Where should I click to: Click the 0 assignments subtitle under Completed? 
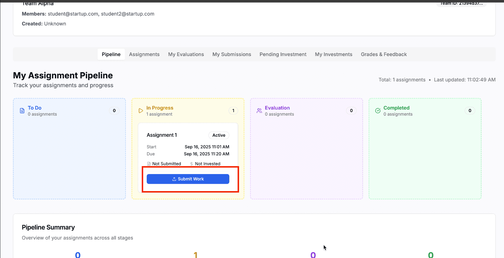coord(398,114)
